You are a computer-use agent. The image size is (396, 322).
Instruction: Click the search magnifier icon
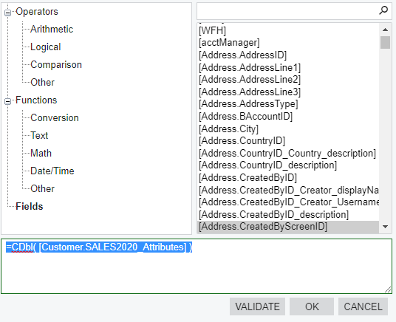[383, 10]
